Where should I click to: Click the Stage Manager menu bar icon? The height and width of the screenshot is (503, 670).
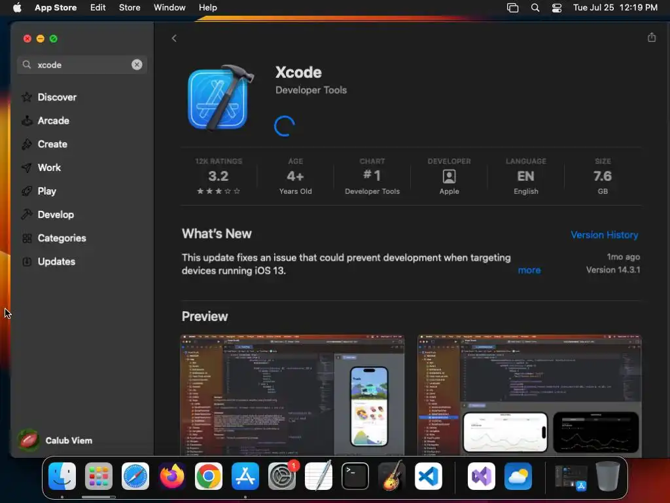pos(512,8)
